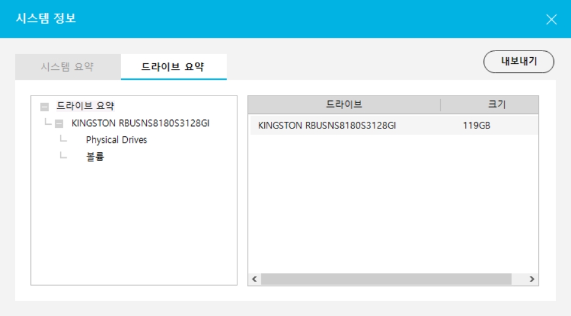Screen dimensions: 571x316
Task: Select the 드라이브 요약 tab
Action: pos(173,66)
